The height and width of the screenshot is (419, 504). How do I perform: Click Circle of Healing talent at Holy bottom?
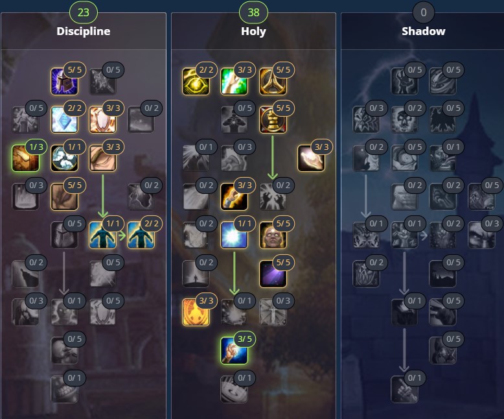[x=235, y=389]
